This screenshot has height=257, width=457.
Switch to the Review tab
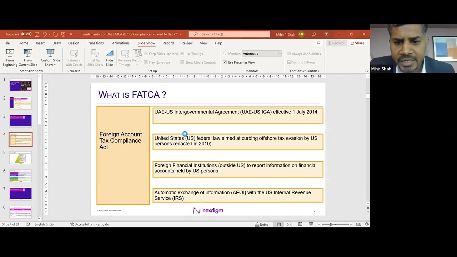click(187, 43)
